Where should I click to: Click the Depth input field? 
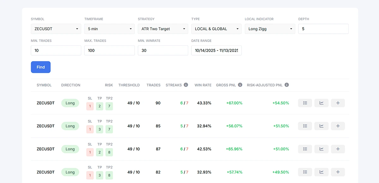(x=323, y=29)
